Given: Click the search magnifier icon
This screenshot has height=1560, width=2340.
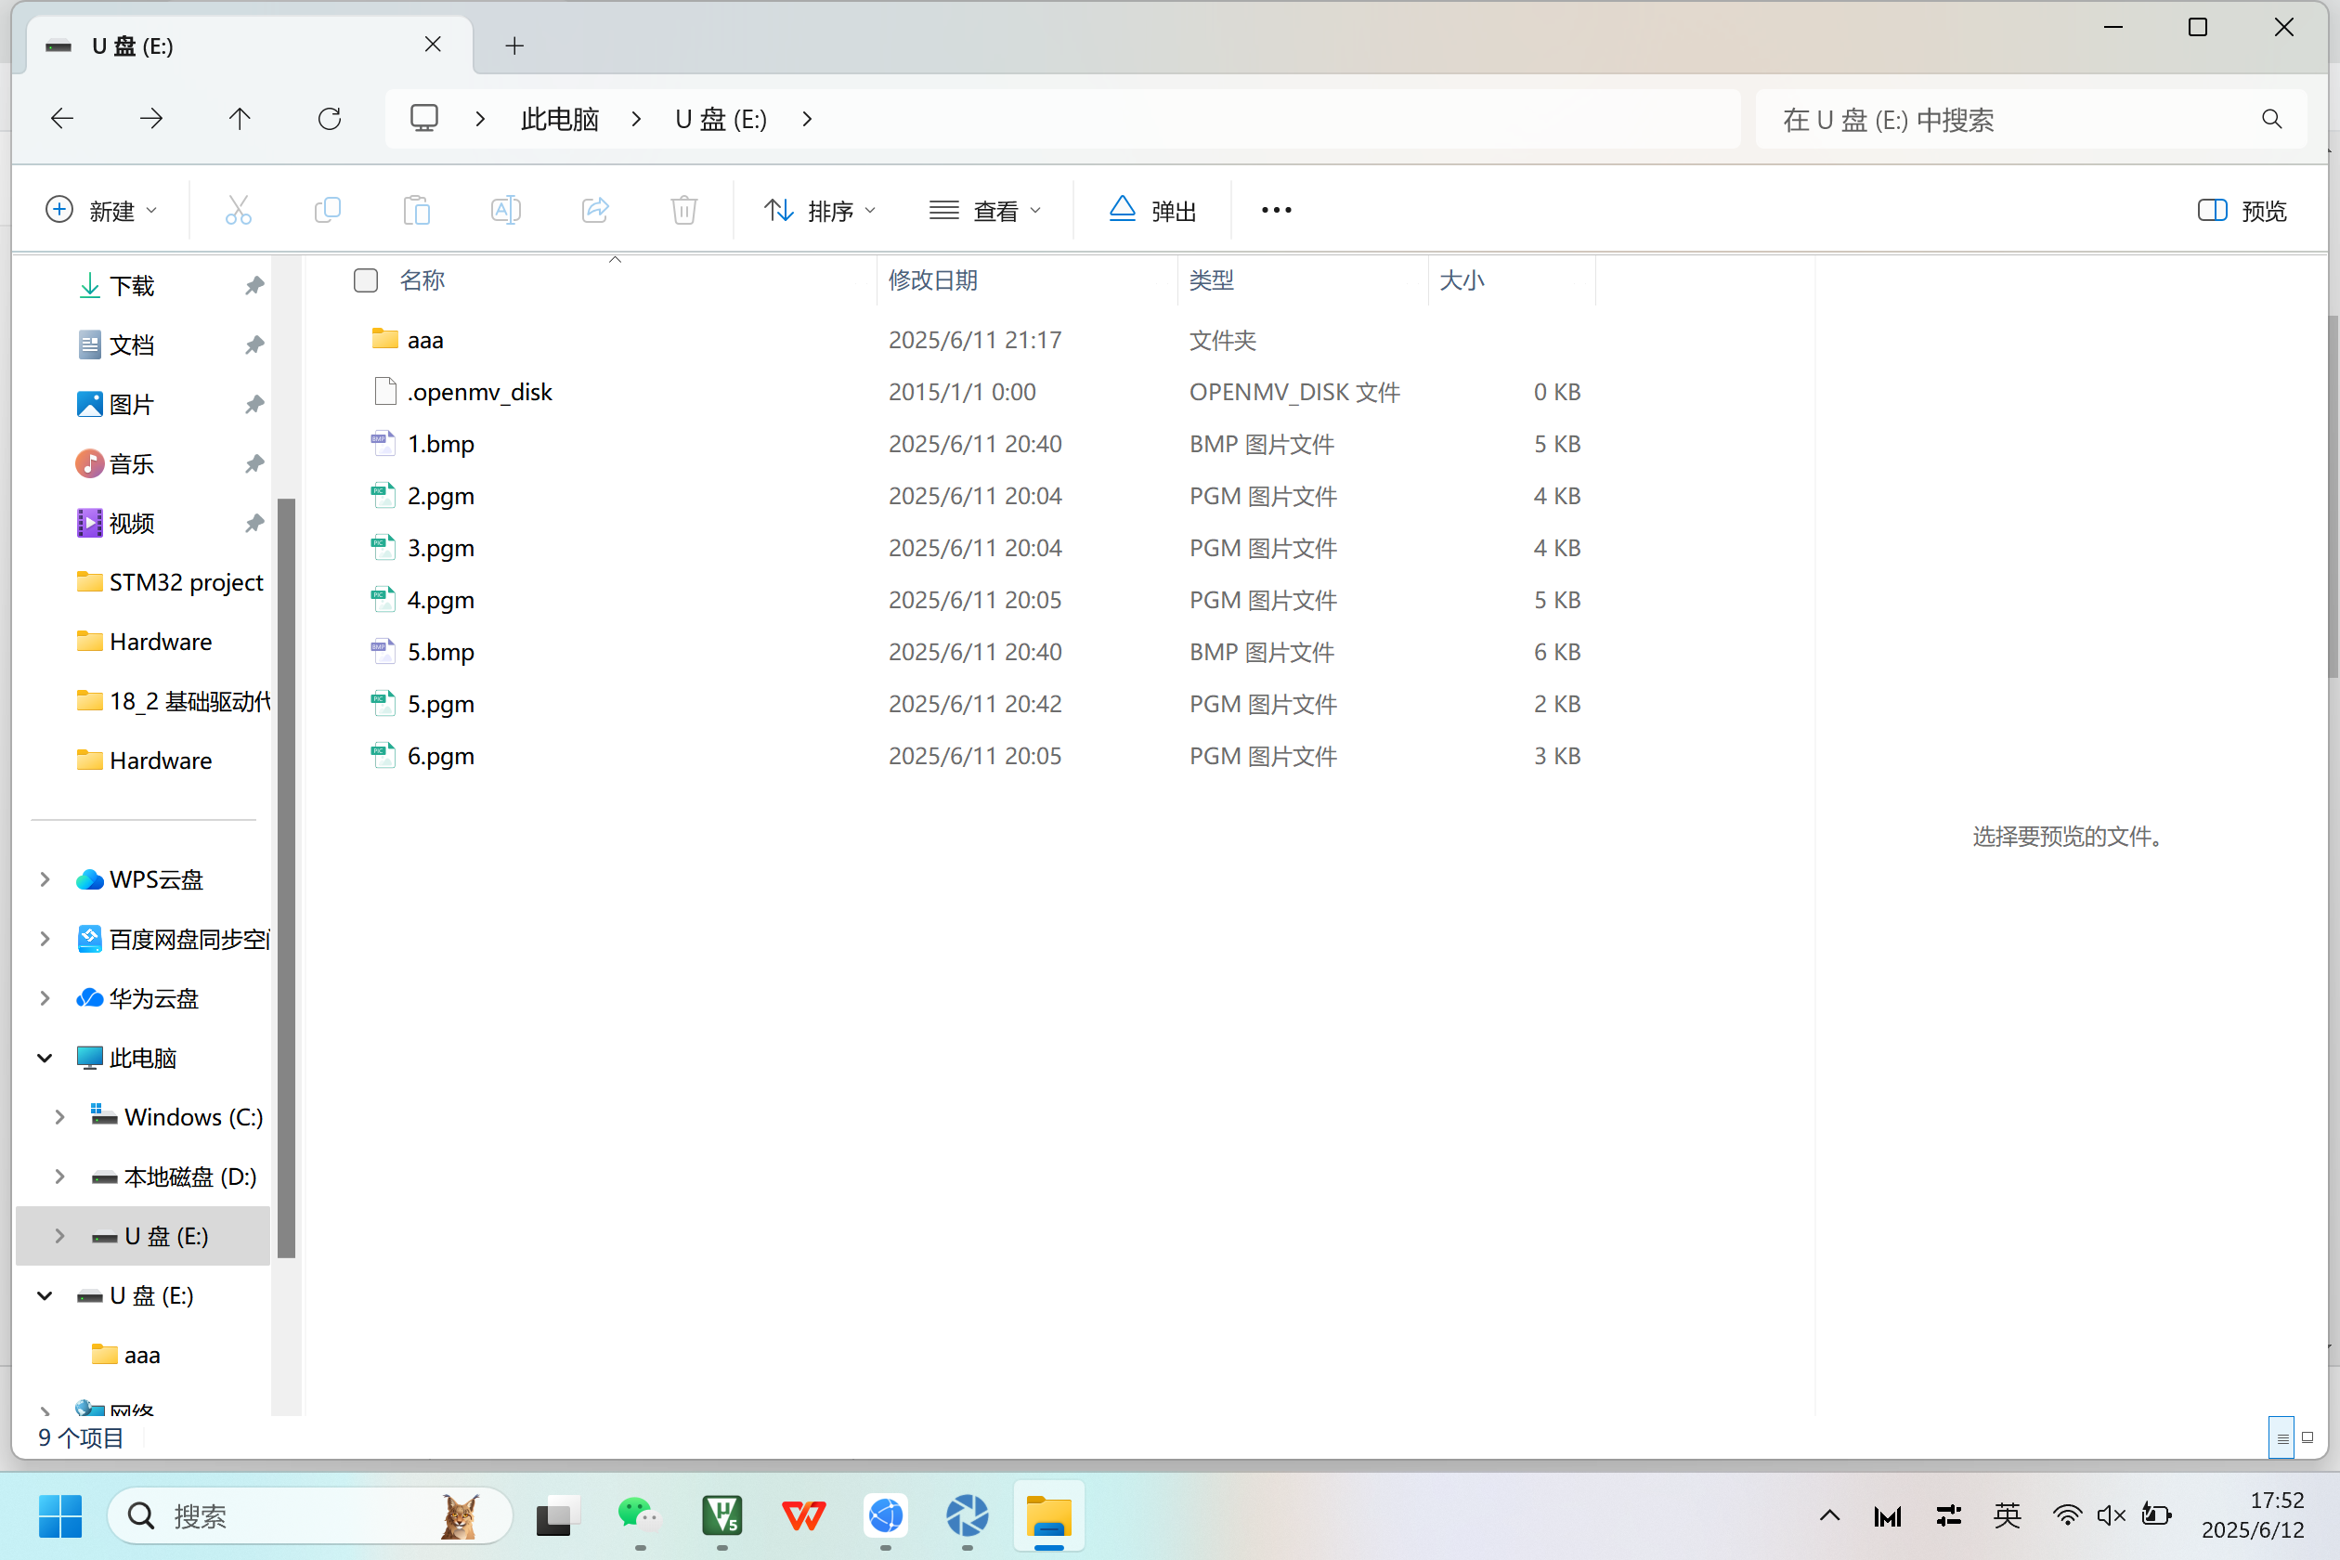Looking at the screenshot, I should point(2271,120).
